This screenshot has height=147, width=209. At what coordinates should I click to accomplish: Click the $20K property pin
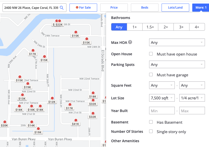click(x=4, y=125)
